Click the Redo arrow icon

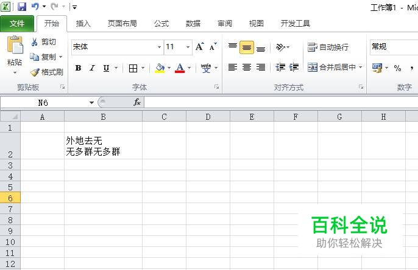point(54,6)
